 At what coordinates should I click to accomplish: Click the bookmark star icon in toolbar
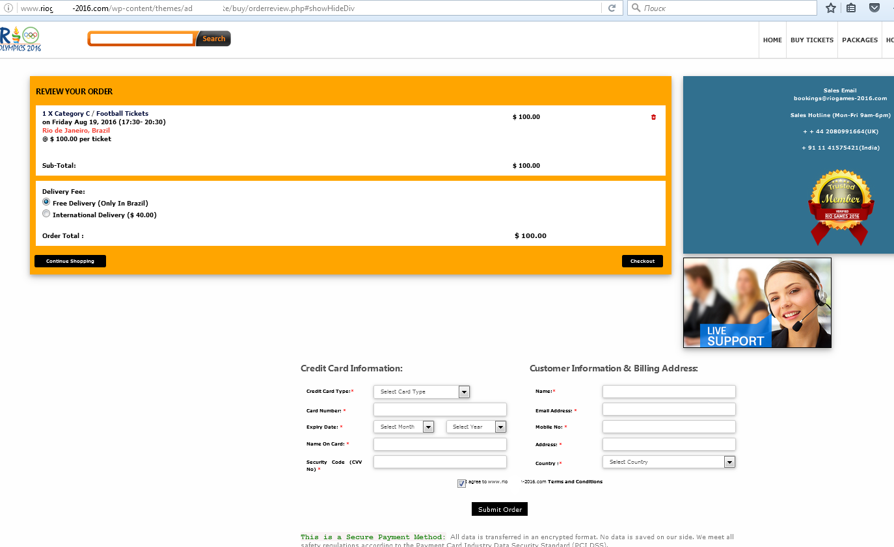[x=831, y=8]
